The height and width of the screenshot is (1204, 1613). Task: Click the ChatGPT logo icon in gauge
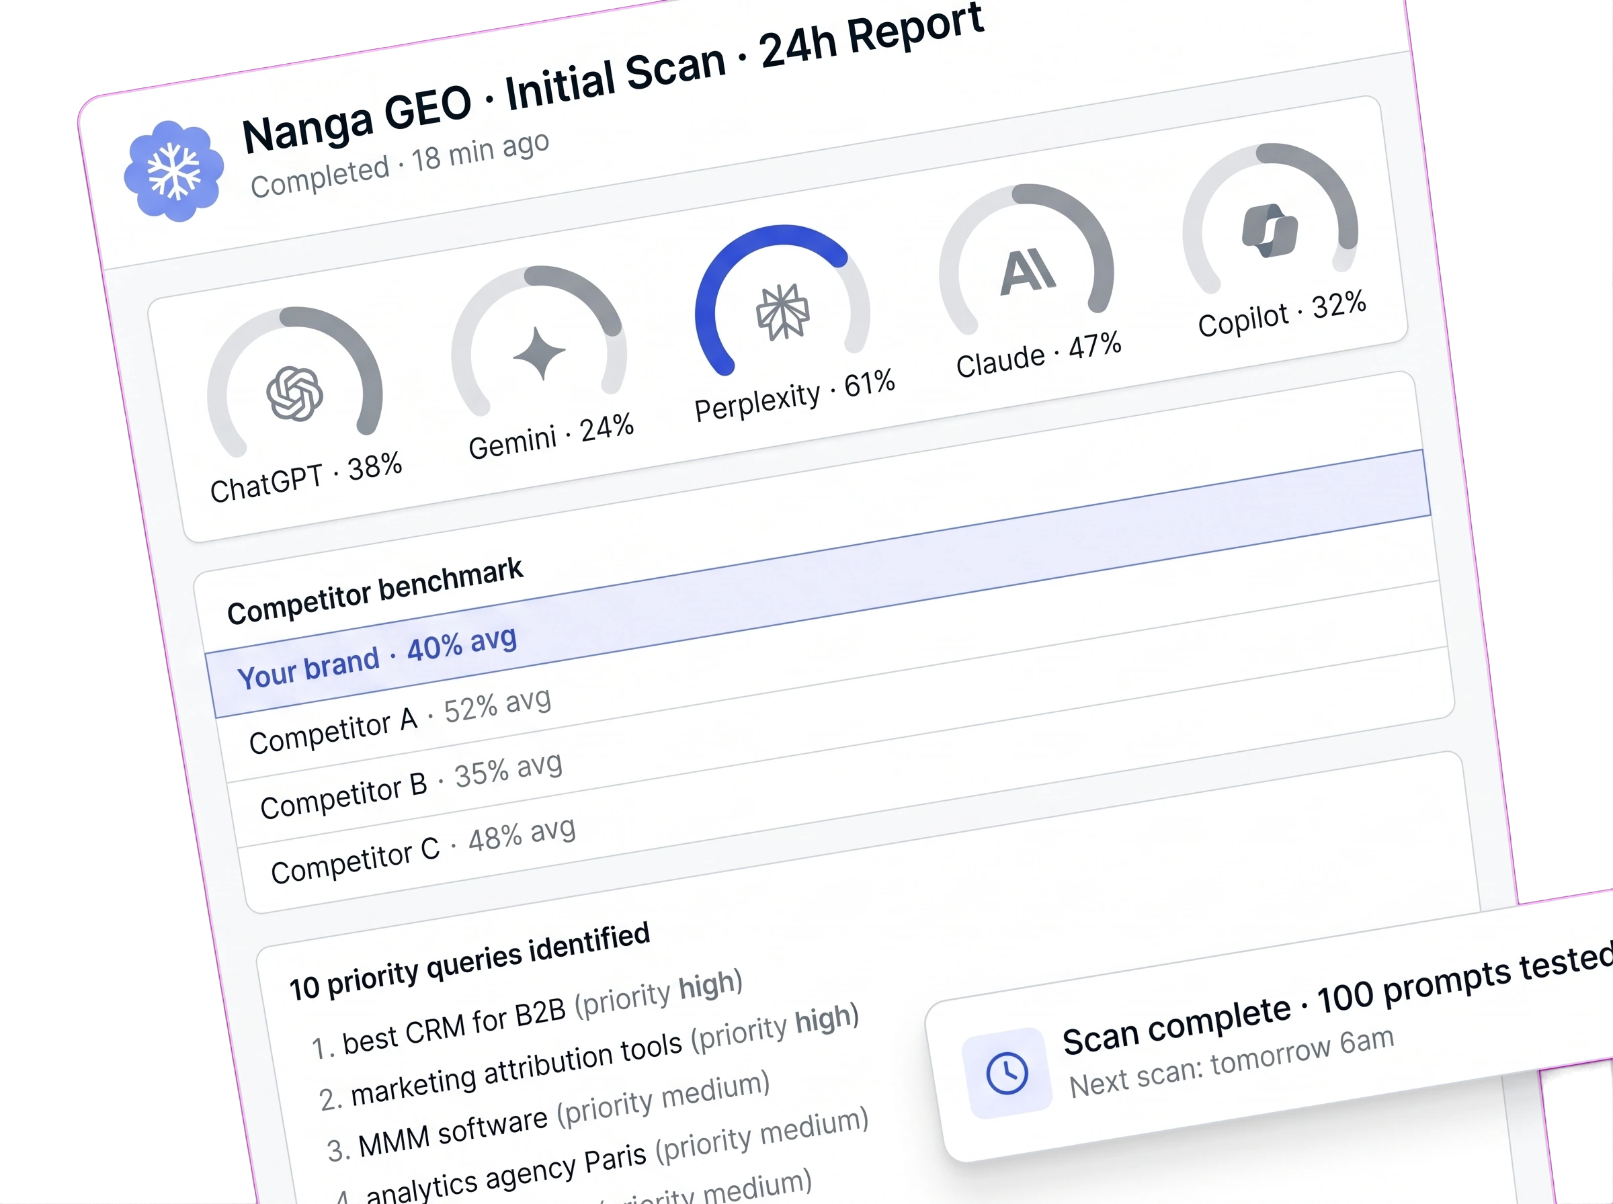[x=294, y=394]
